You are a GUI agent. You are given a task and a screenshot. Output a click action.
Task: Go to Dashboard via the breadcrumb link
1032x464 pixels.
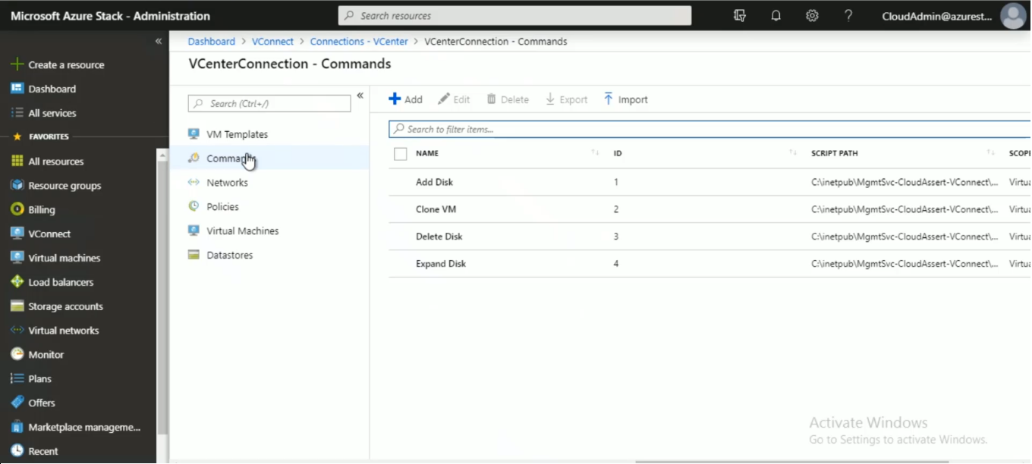pos(212,42)
